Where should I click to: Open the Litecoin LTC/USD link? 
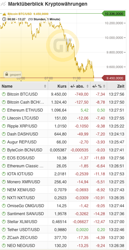pyautogui.click(x=23, y=118)
